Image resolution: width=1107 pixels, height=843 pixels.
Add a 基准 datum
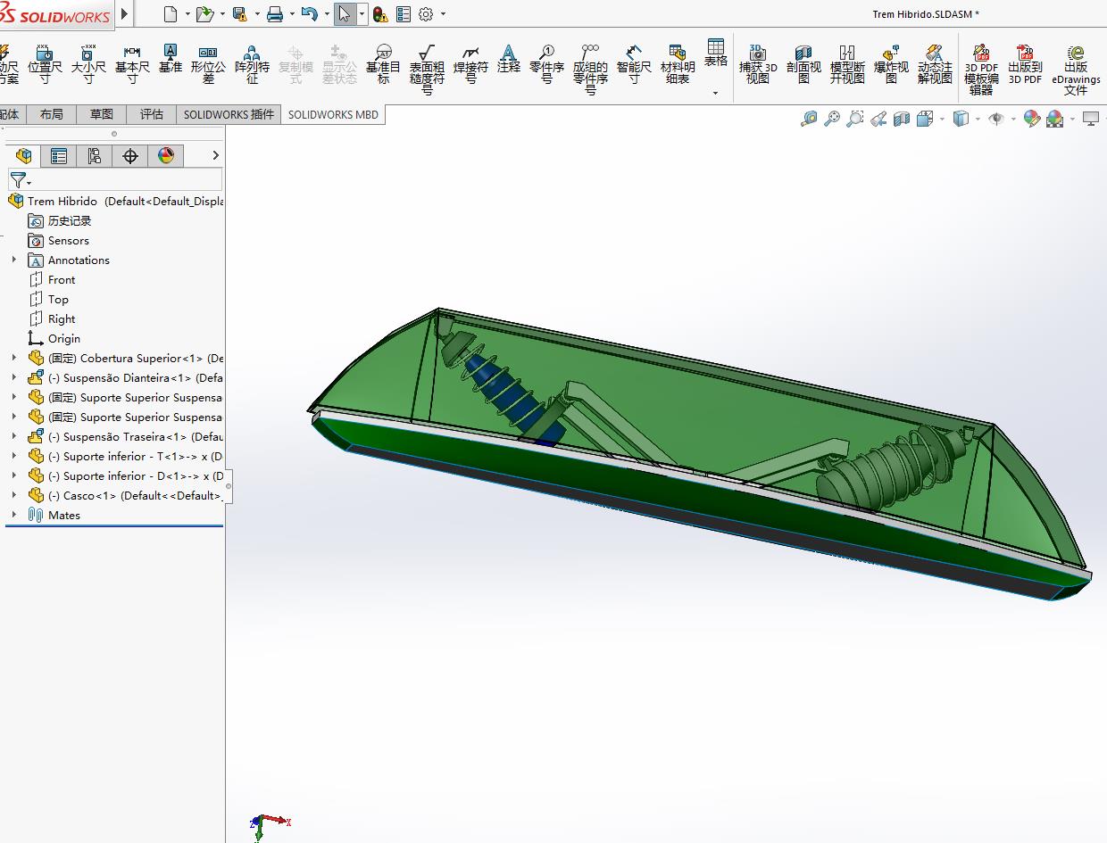point(171,59)
